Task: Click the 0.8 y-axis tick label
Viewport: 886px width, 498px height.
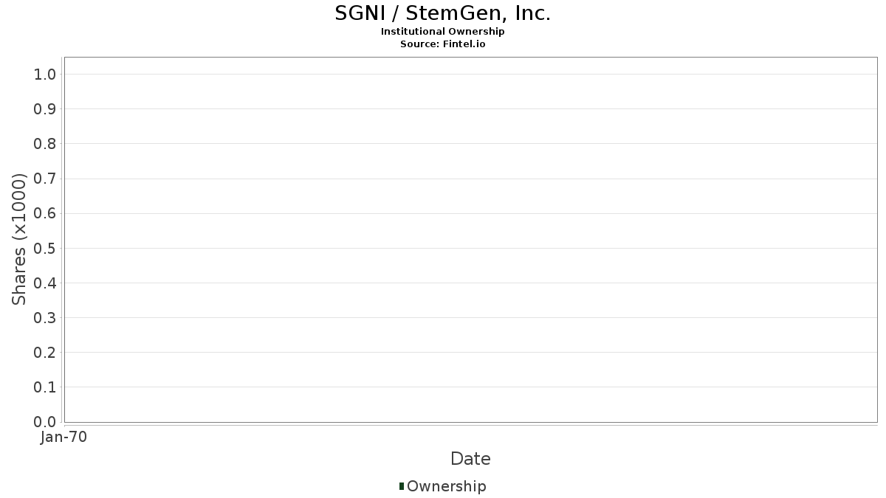Action: tap(45, 144)
